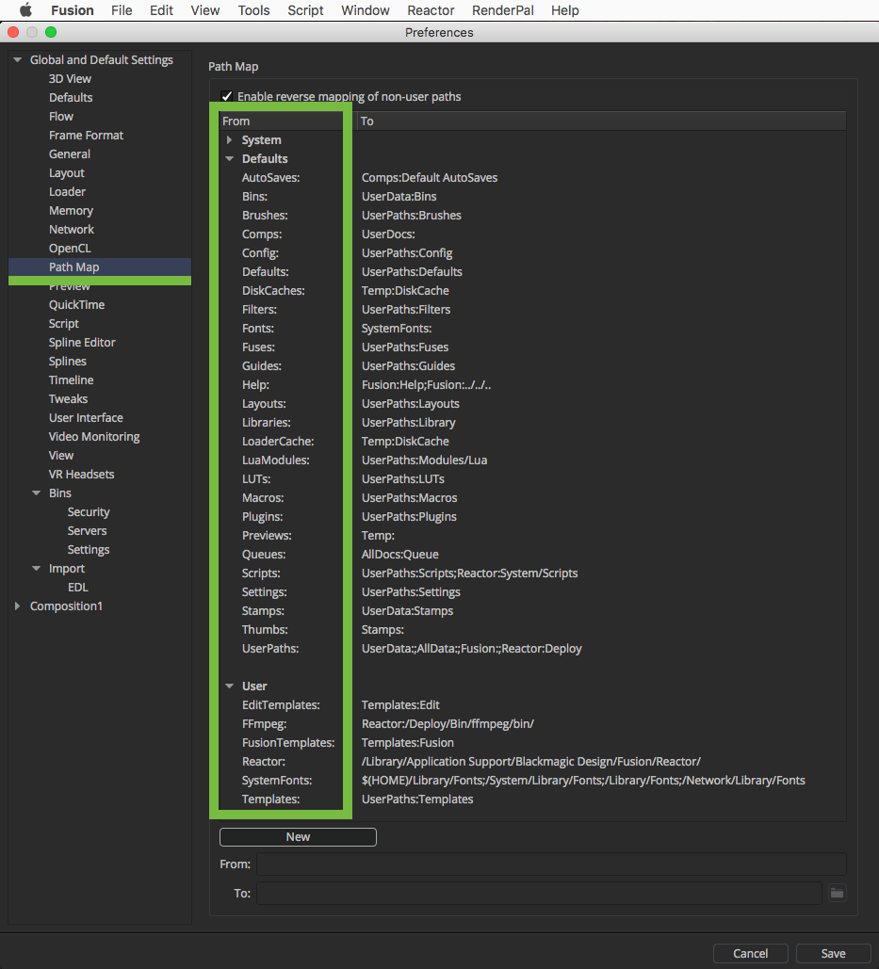Open the Tools menu
The height and width of the screenshot is (969, 879).
click(x=253, y=10)
